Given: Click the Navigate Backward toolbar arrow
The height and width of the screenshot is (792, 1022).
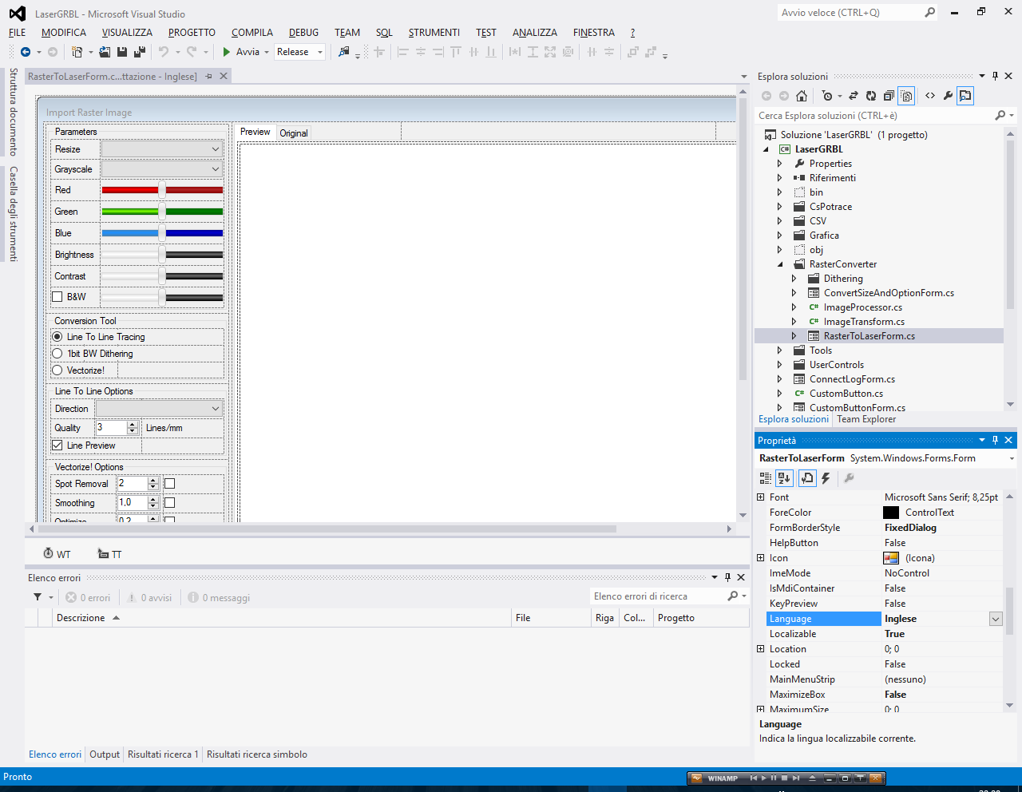Looking at the screenshot, I should 26,52.
